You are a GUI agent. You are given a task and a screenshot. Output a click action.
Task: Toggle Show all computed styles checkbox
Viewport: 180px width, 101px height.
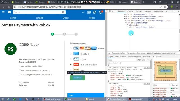point(170,85)
